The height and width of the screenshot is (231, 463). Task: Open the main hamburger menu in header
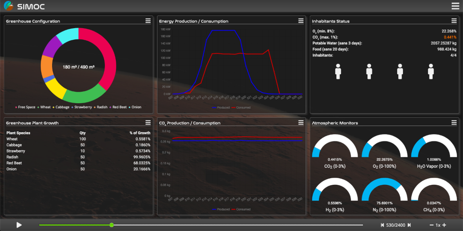[455, 6]
